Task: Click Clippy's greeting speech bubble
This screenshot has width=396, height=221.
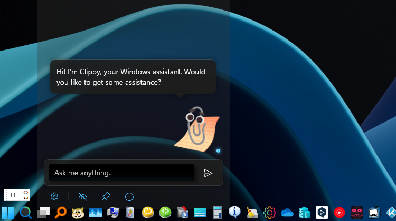Action: pos(133,77)
